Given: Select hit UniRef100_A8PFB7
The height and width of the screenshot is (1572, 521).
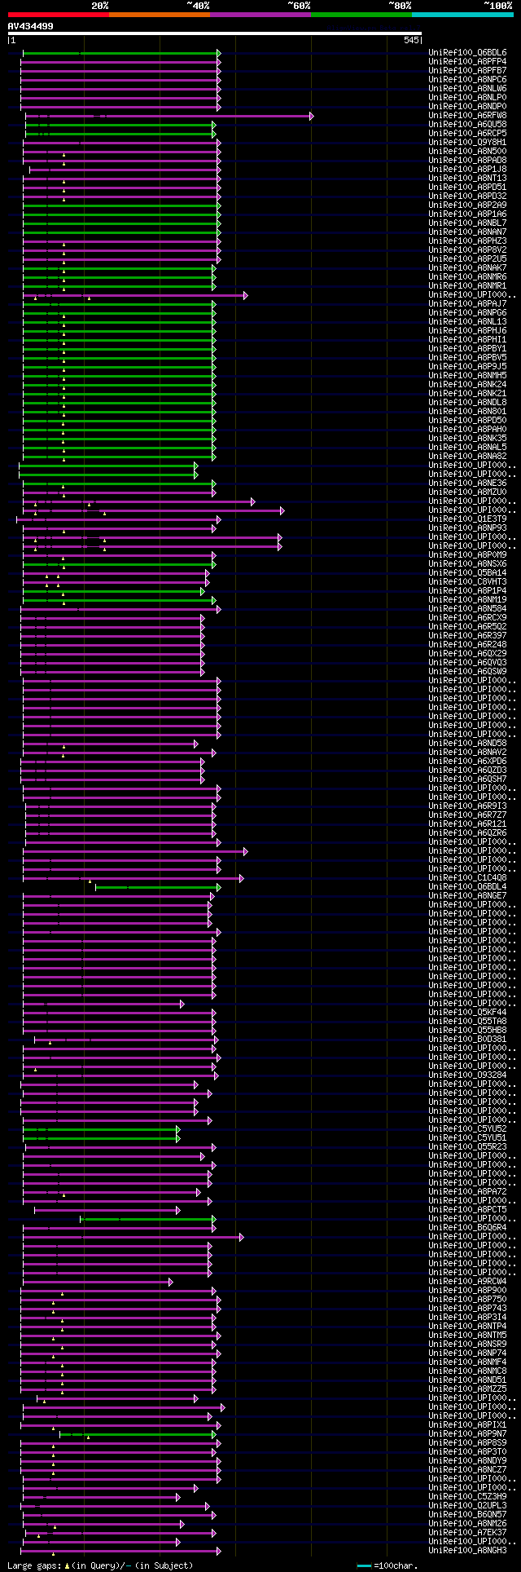Looking at the screenshot, I should [467, 70].
